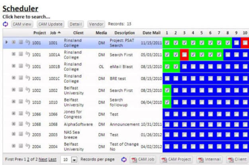Expand the row for job 1001C
The height and width of the screenshot is (165, 249).
click(14, 78)
